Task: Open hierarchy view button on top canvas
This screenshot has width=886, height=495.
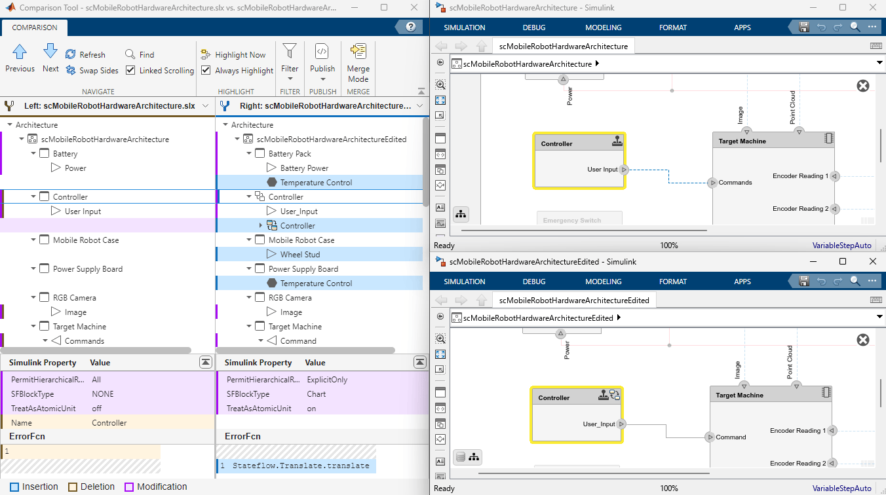Action: (461, 214)
